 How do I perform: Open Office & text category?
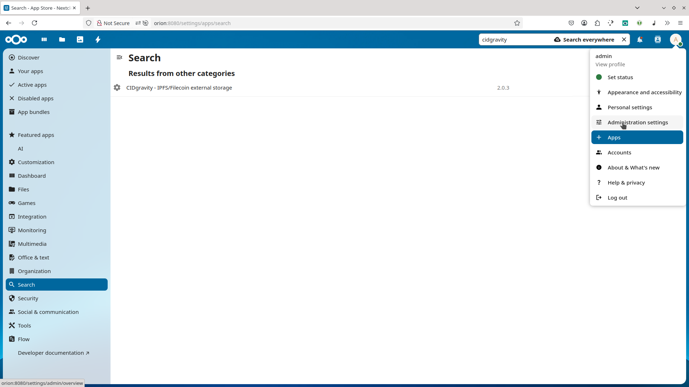tap(57, 257)
